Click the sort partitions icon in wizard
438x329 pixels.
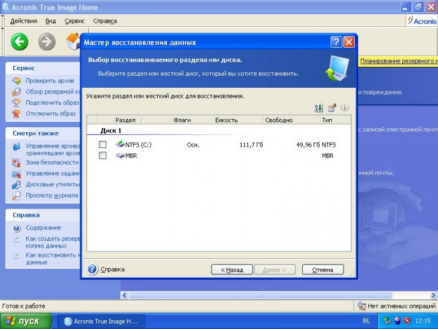(x=318, y=108)
